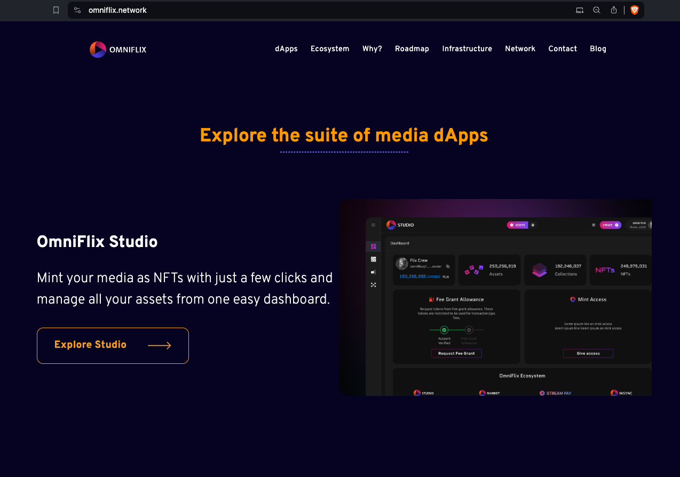Navigate to Infrastructure in the top menu
The image size is (680, 477).
(x=467, y=49)
